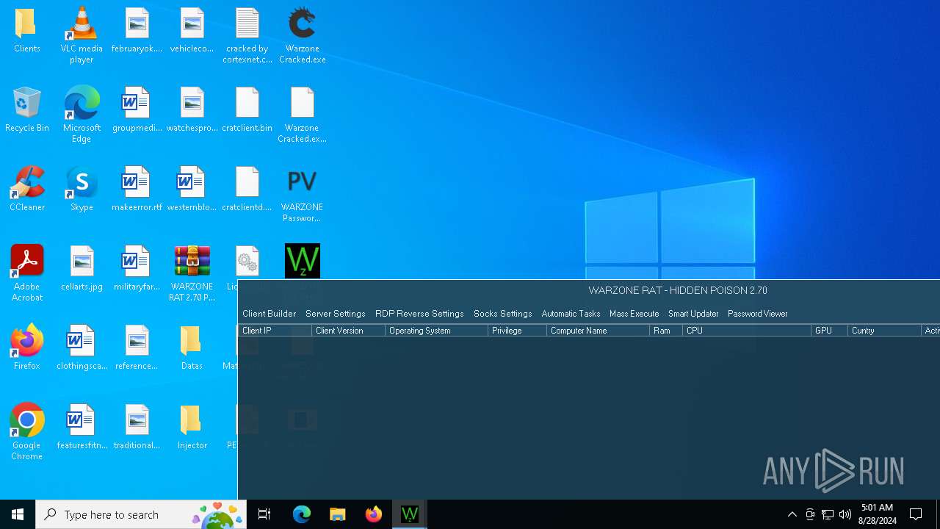940x529 pixels.
Task: Open Microsoft Edge from the taskbar
Action: [301, 514]
